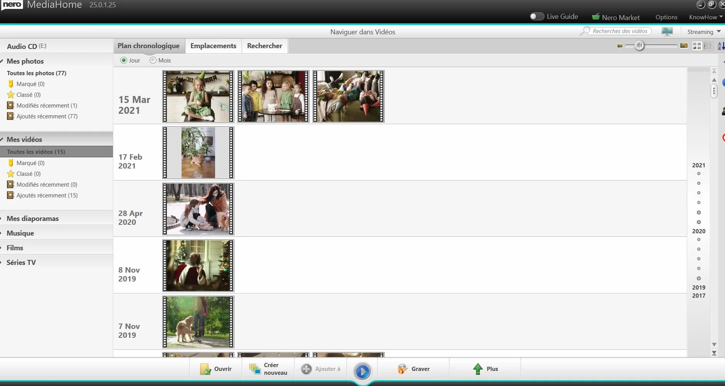This screenshot has width=725, height=386.
Task: Switch to thumbnail grid view
Action: tap(697, 46)
